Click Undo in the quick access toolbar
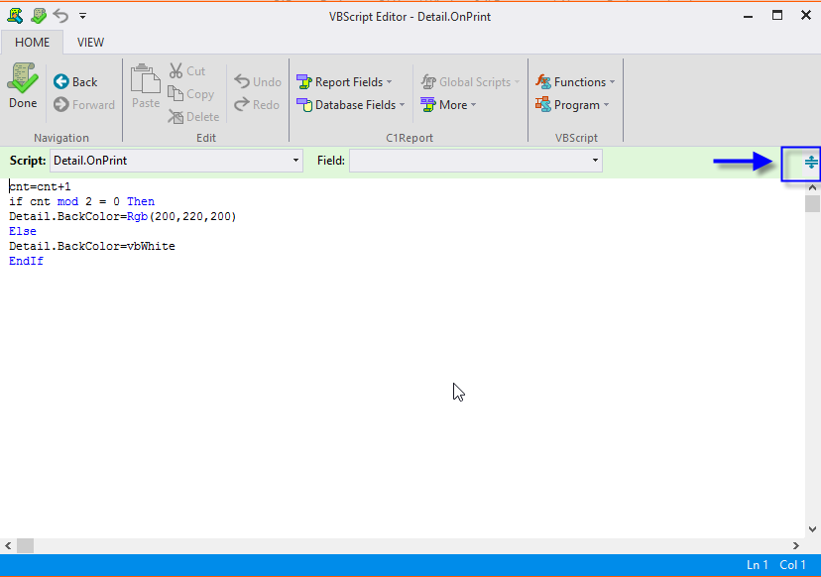This screenshot has height=577, width=821. (x=60, y=16)
